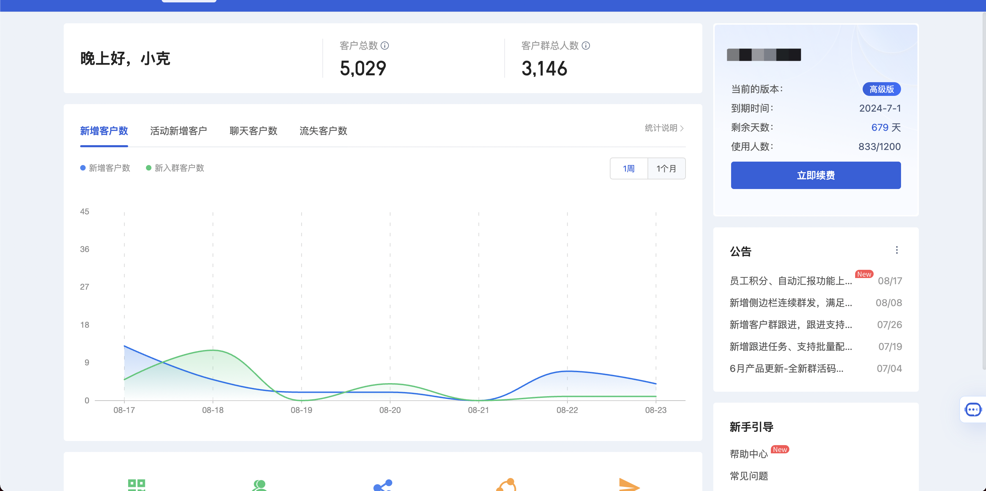Open the three-dot menu in 公告 panel
This screenshot has width=986, height=491.
pos(897,250)
